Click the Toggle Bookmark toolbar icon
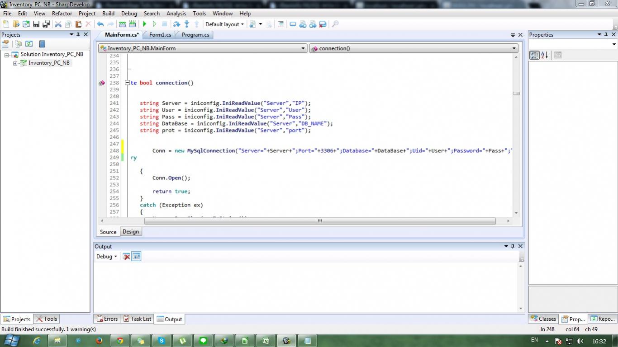 click(293, 24)
